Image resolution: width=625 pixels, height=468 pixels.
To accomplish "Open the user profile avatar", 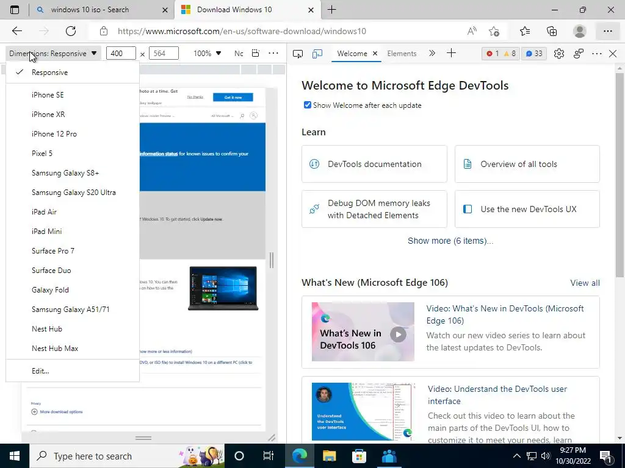I will (580, 31).
